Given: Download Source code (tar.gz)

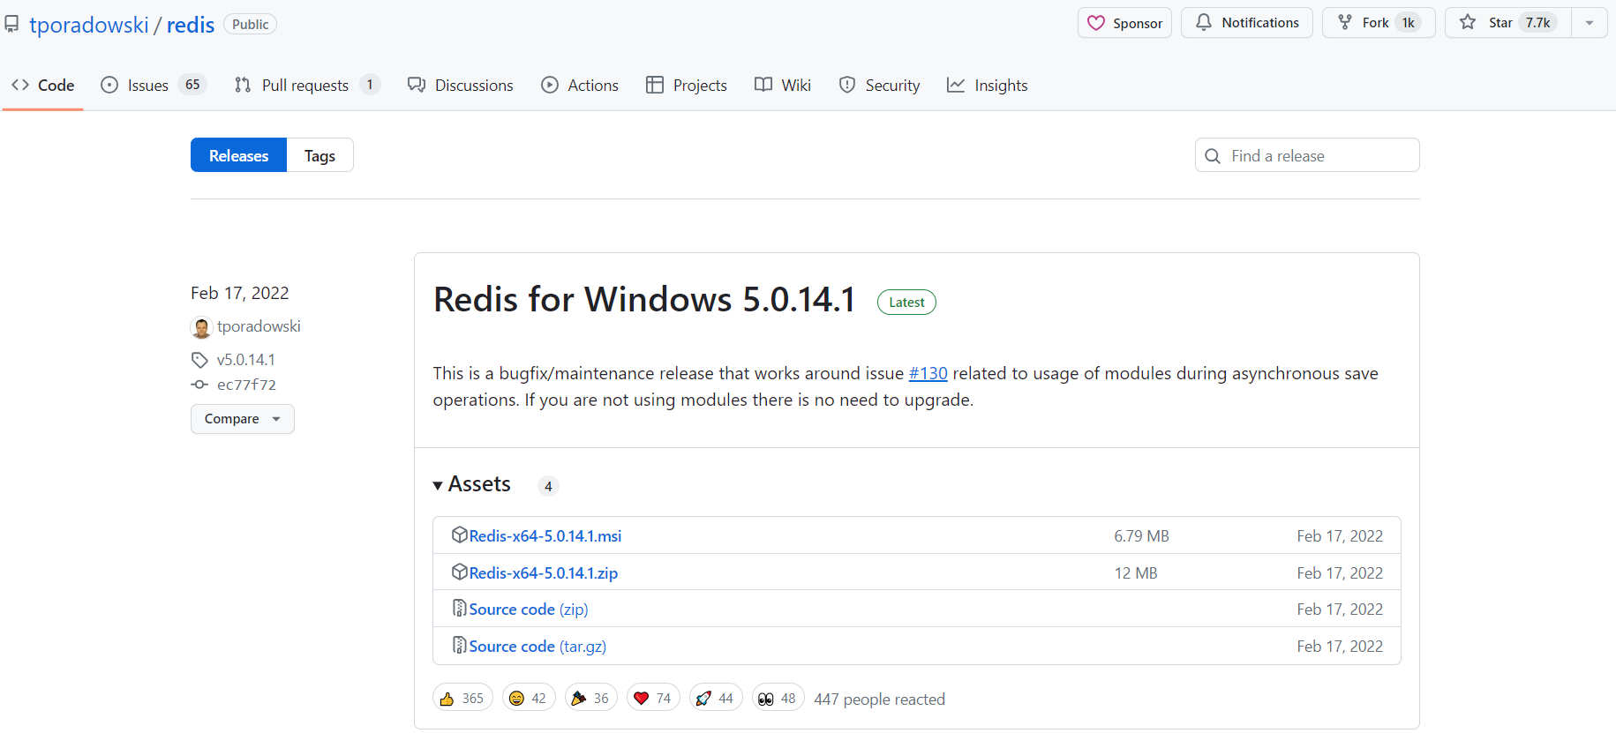Looking at the screenshot, I should pyautogui.click(x=537, y=647).
